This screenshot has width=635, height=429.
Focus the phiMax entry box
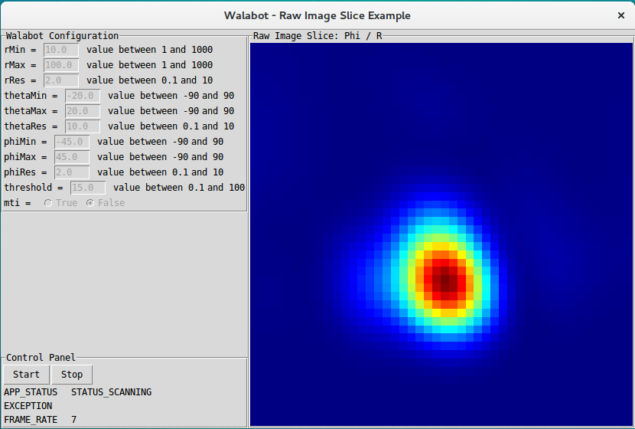(x=72, y=157)
